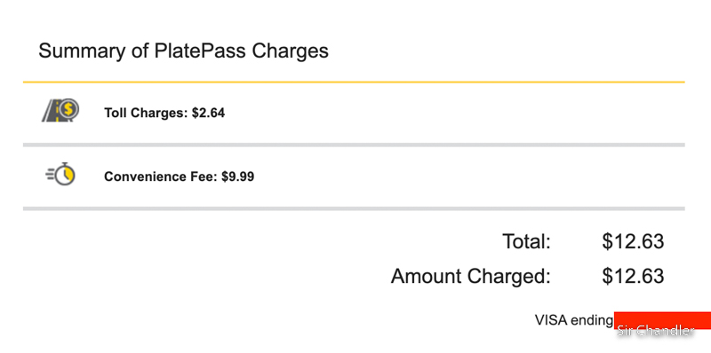Click the red redaction box over card number
The image size is (711, 353).
[x=662, y=320]
